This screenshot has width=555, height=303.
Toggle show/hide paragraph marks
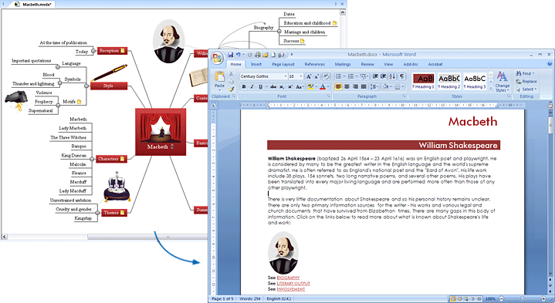click(x=401, y=76)
